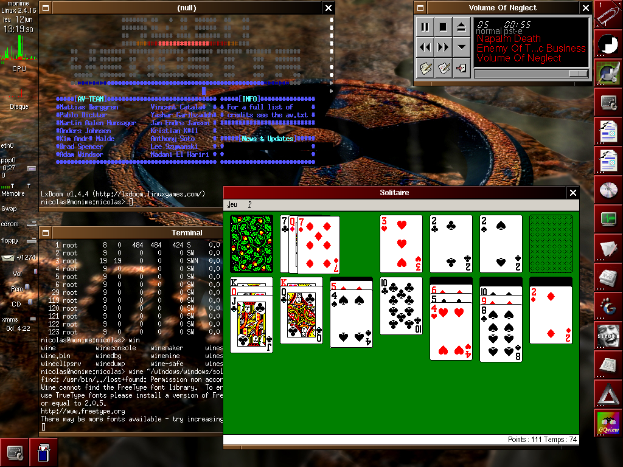Image resolution: width=623 pixels, height=467 pixels.
Task: Draw a card from the Solitaire deck
Action: pos(251,243)
